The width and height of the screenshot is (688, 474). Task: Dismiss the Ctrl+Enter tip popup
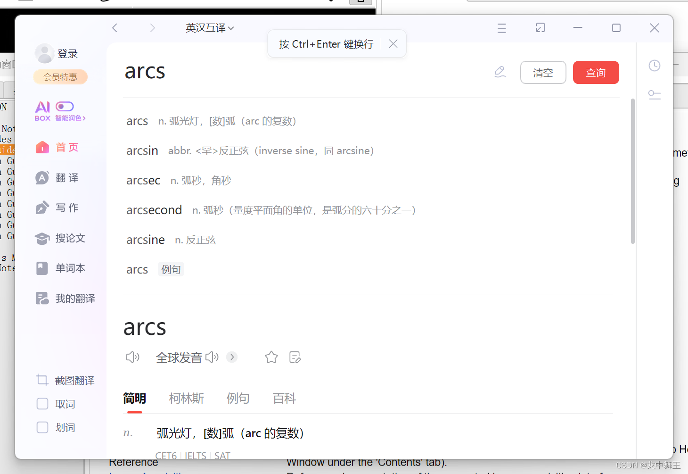pos(393,44)
